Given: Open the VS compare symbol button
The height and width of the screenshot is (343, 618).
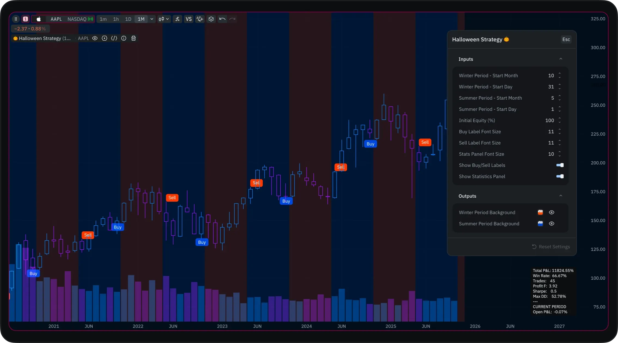Looking at the screenshot, I should 189,19.
